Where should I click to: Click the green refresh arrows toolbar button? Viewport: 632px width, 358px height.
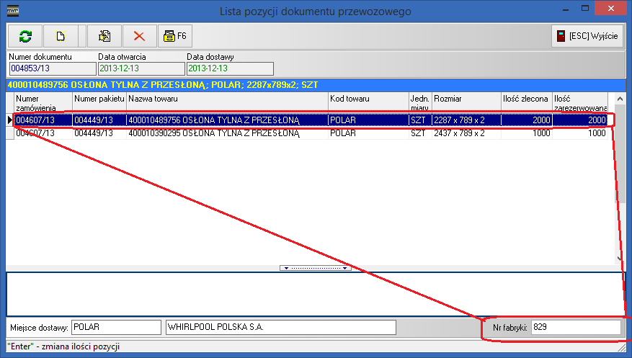(25, 35)
